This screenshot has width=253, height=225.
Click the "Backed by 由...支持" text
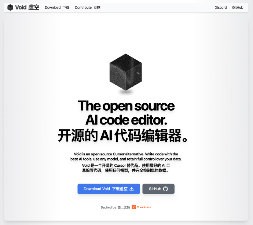[x=115, y=207]
